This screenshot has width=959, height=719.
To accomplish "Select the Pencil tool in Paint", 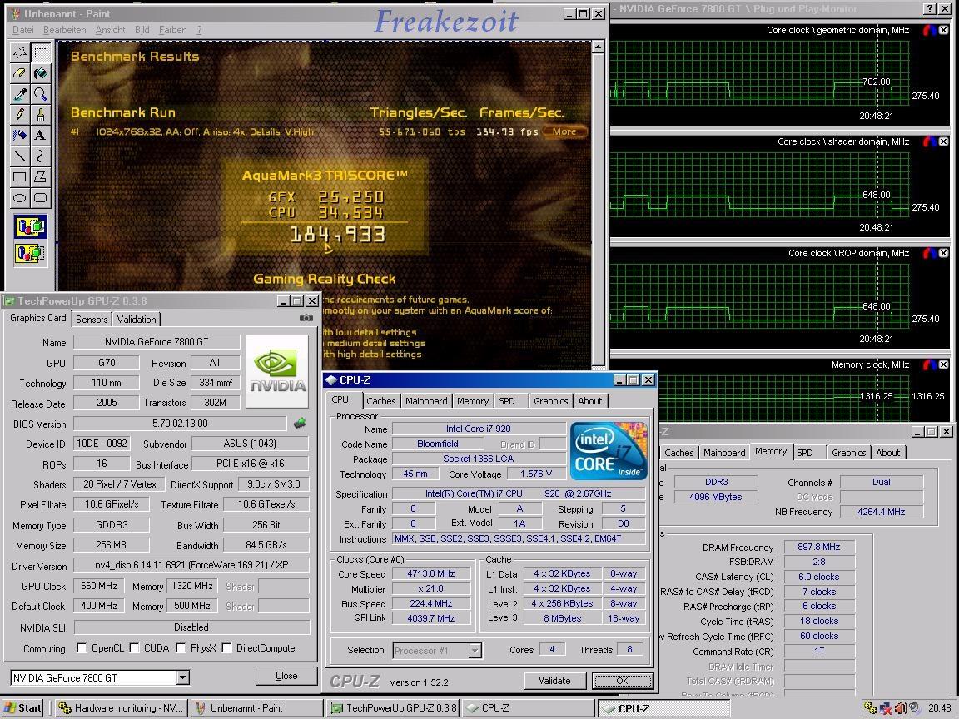I will coord(20,114).
